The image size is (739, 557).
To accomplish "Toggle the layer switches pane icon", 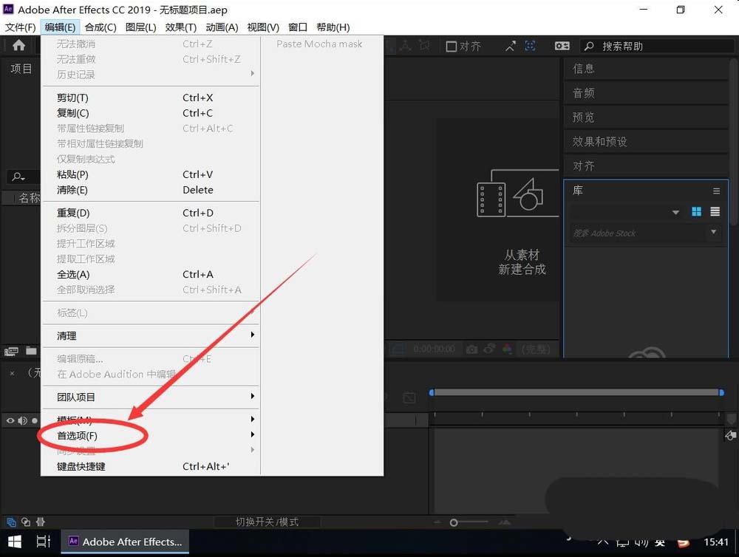I will (x=11, y=522).
